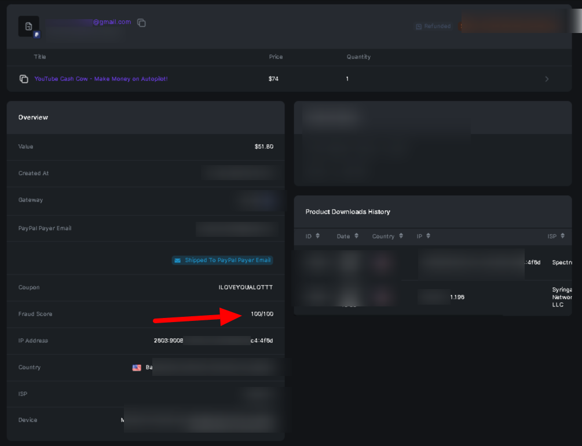This screenshot has width=582, height=446.
Task: Sort downloads by ISP column
Action: [x=563, y=236]
